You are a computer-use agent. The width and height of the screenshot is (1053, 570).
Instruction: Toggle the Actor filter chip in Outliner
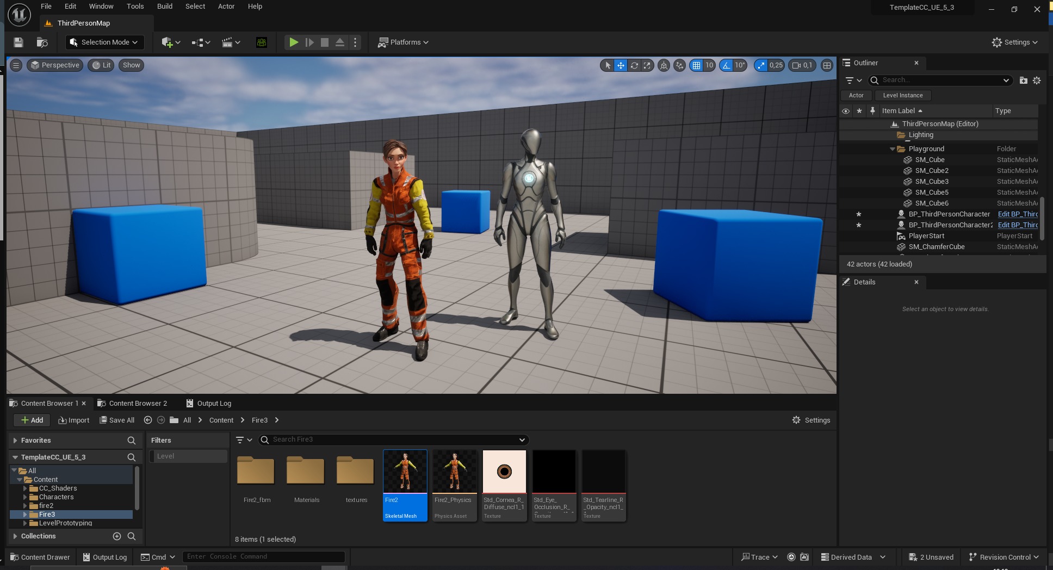point(856,95)
